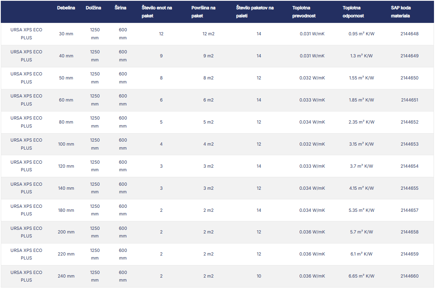The image size is (436, 290).
Task: Click the Širina column header
Action: coord(120,8)
